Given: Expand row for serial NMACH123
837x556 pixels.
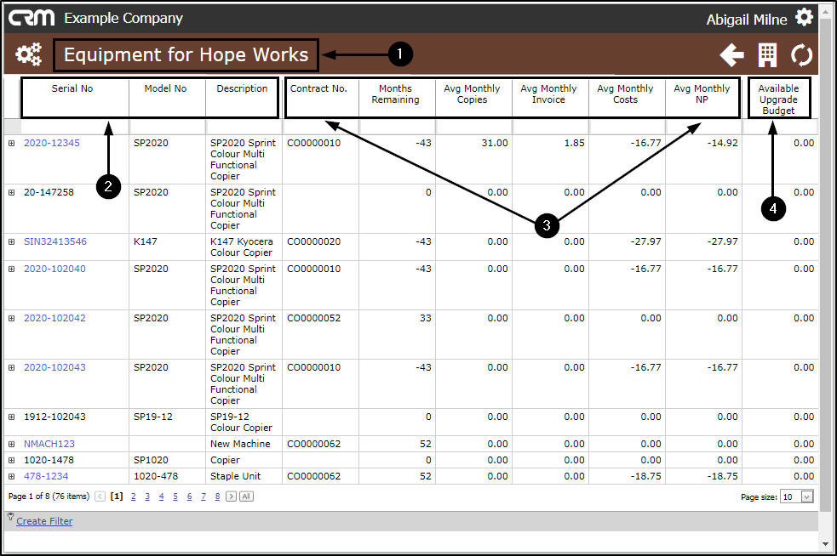Looking at the screenshot, I should coord(11,444).
